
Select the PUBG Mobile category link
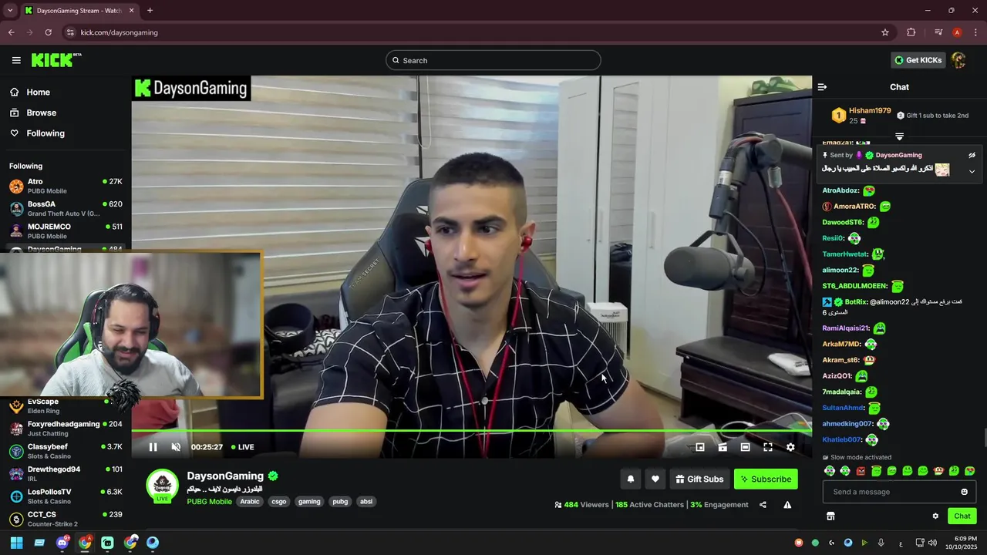(209, 502)
